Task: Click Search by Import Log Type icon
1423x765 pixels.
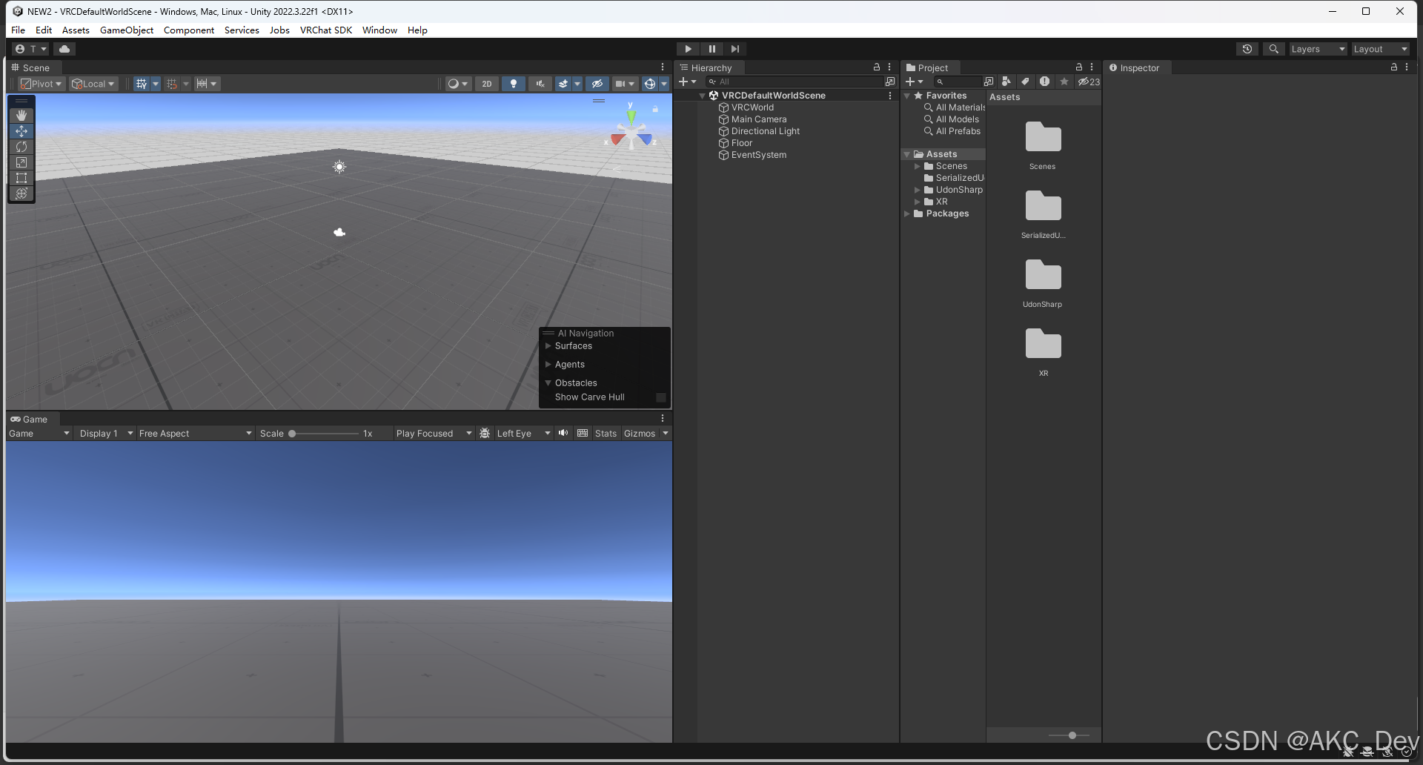Action: pos(1044,82)
